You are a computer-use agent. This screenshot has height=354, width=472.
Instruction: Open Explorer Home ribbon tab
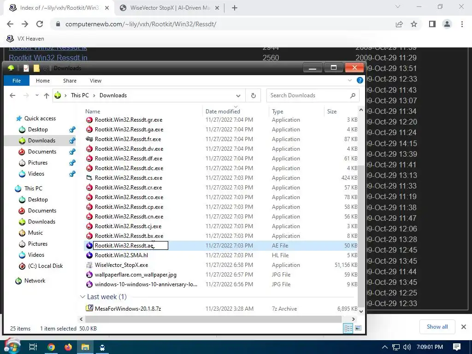point(43,81)
